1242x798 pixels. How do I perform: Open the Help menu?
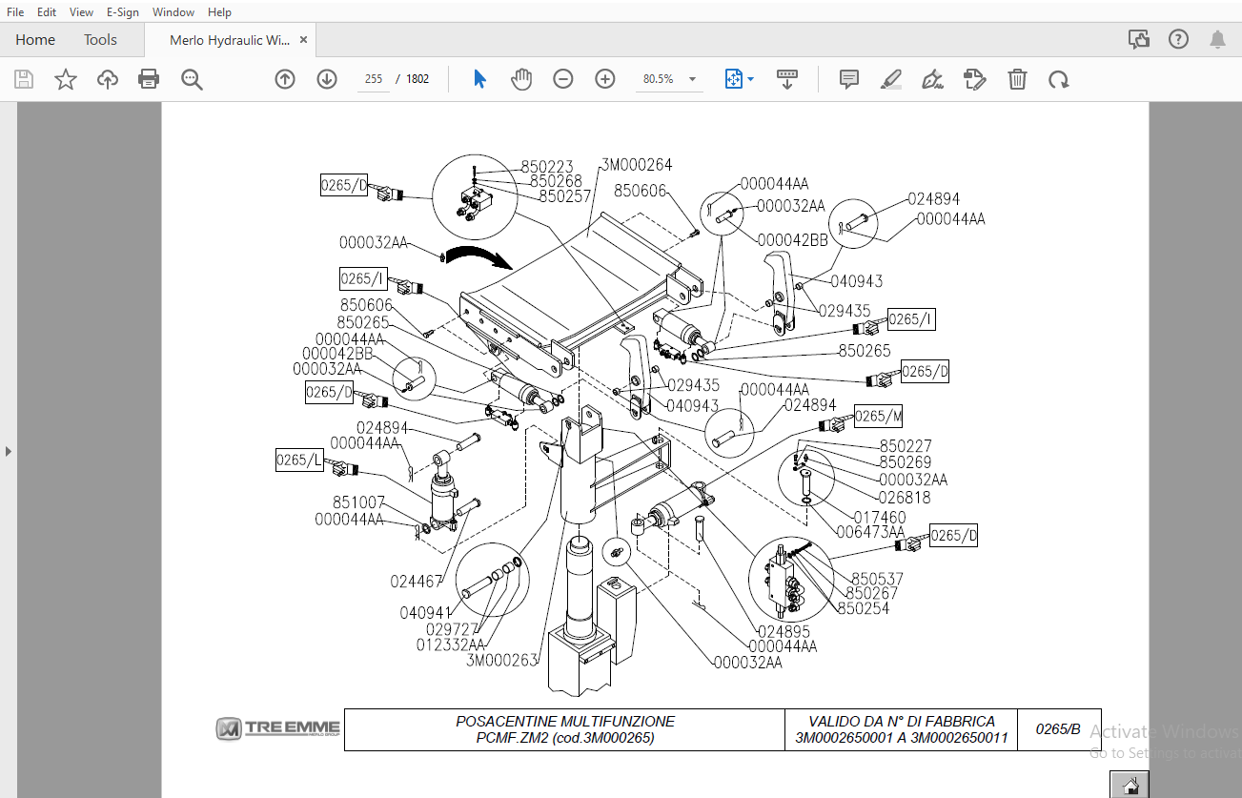[219, 11]
